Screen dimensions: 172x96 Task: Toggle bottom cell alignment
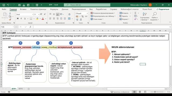(58, 14)
